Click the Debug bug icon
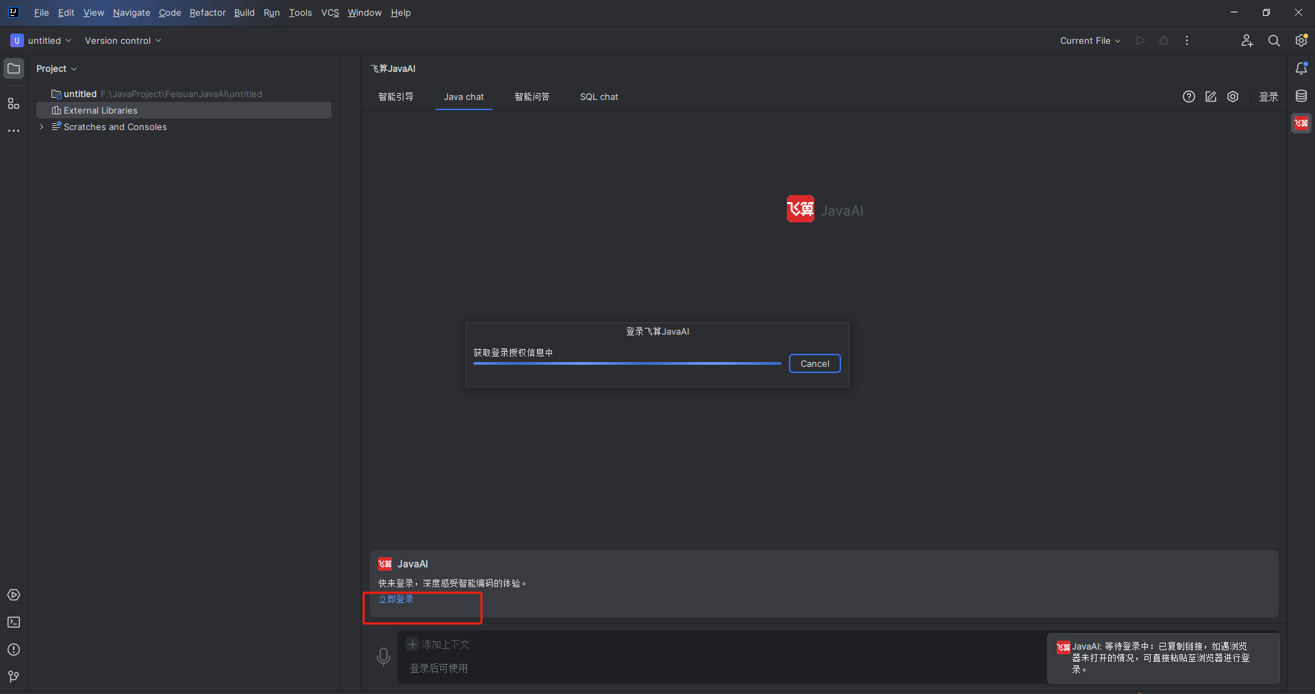Image resolution: width=1315 pixels, height=694 pixels. 1164,40
